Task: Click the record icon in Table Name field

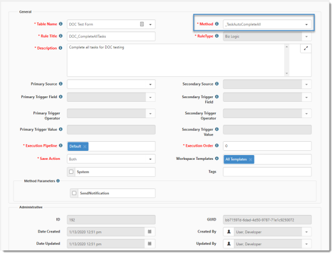Action: click(142, 24)
